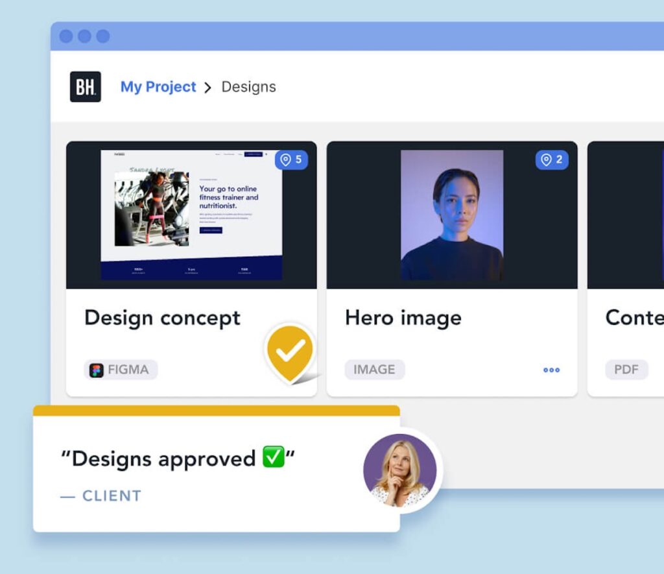The image size is (664, 574).
Task: Click the green checkbox emoji in the quote
Action: point(273,457)
